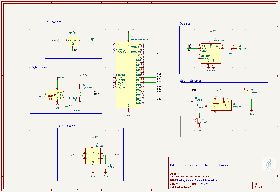This screenshot has height=192, width=280.
Task: Click the Light_Sensor block title label
Action: (40, 67)
